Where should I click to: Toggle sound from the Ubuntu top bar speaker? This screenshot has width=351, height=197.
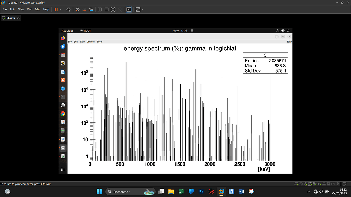[x=282, y=30]
